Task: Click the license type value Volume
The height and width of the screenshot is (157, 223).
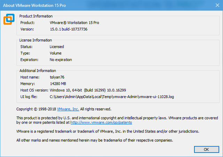Action: coord(56,53)
